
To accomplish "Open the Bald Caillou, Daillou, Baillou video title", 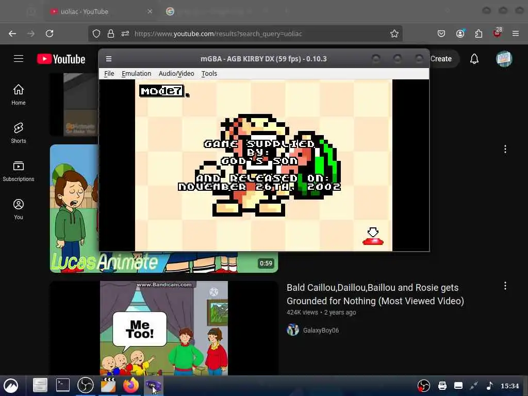I will point(375,294).
